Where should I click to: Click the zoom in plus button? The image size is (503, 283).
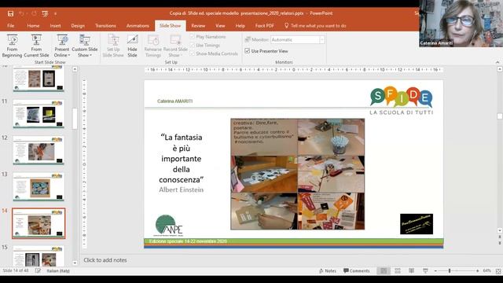pyautogui.click(x=478, y=270)
